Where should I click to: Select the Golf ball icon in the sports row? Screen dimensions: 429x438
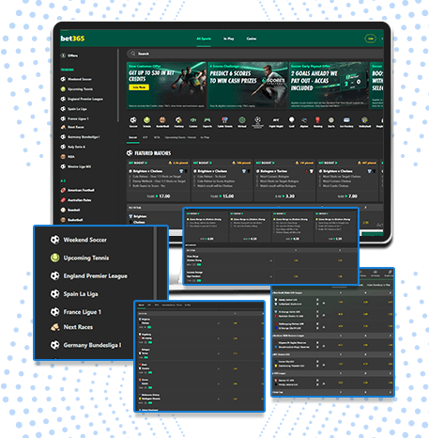point(291,120)
